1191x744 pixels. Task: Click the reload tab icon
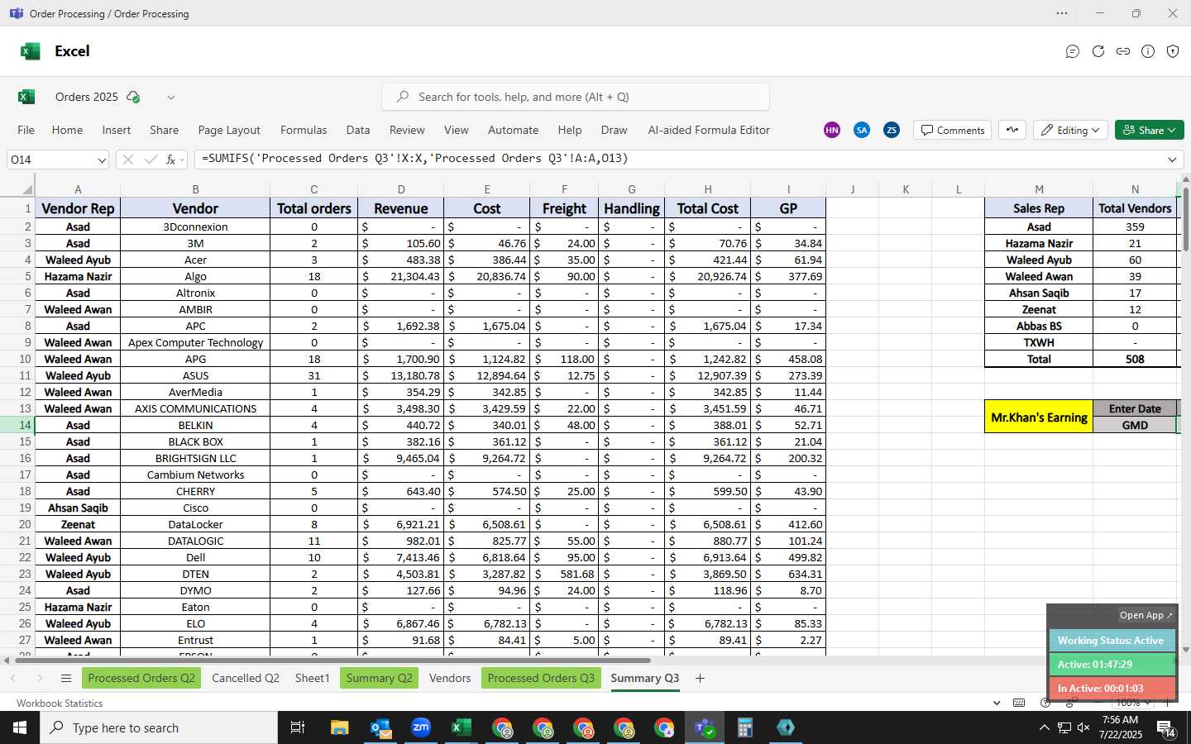1098,51
